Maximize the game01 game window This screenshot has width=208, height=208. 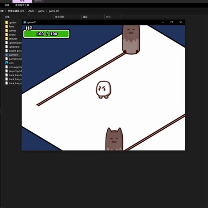(172, 22)
